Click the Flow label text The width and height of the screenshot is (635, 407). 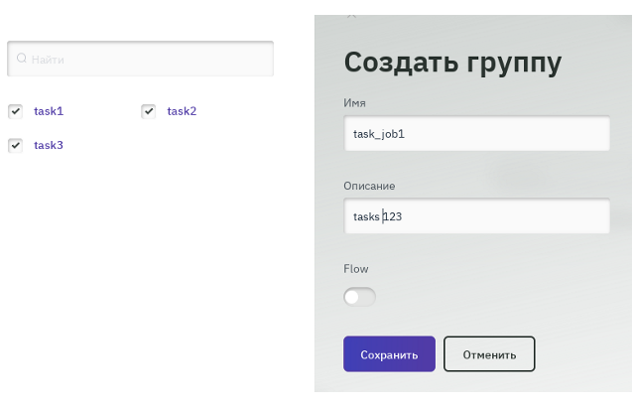[x=355, y=269]
